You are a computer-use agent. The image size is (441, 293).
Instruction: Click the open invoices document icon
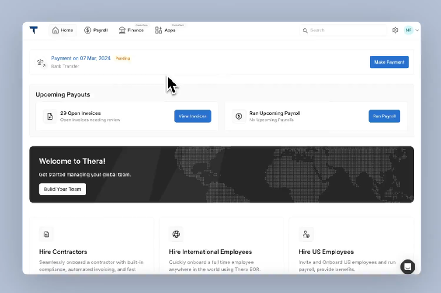(50, 116)
